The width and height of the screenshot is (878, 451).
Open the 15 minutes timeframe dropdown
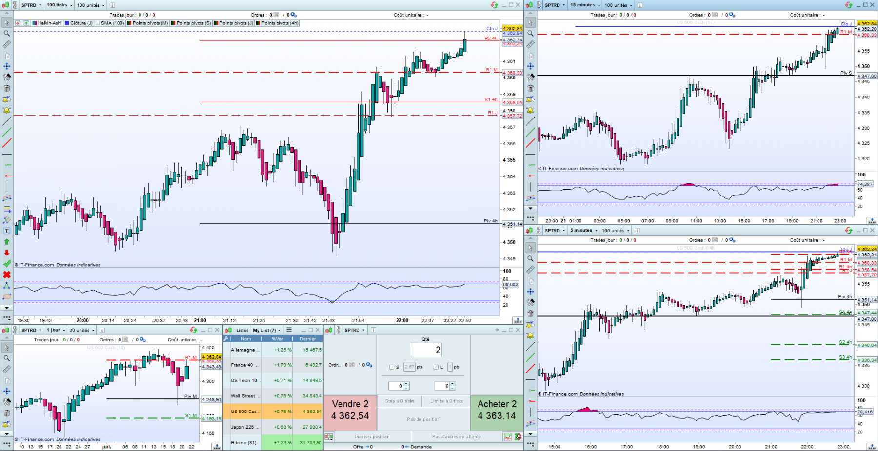click(585, 5)
